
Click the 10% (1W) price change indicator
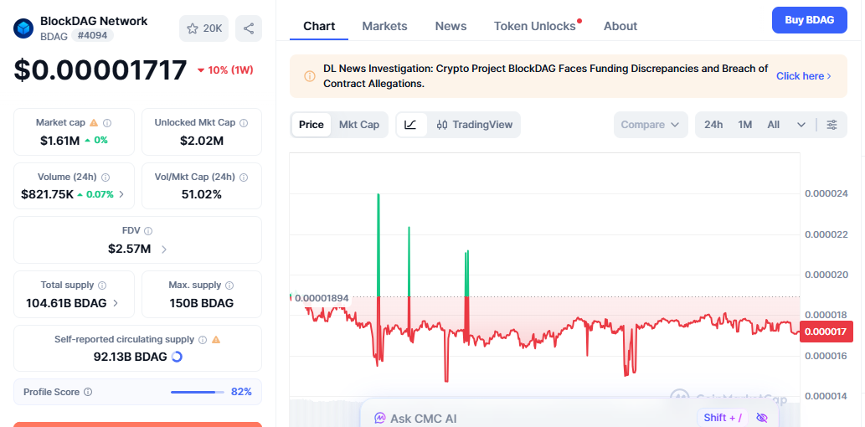(225, 70)
